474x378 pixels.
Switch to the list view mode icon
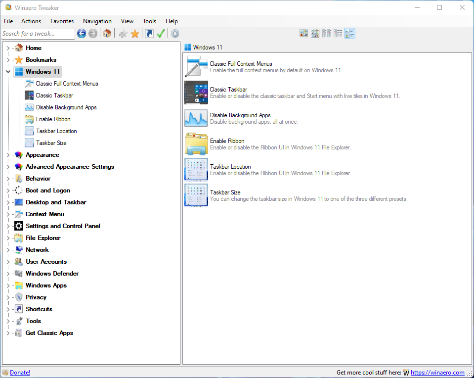pos(338,33)
